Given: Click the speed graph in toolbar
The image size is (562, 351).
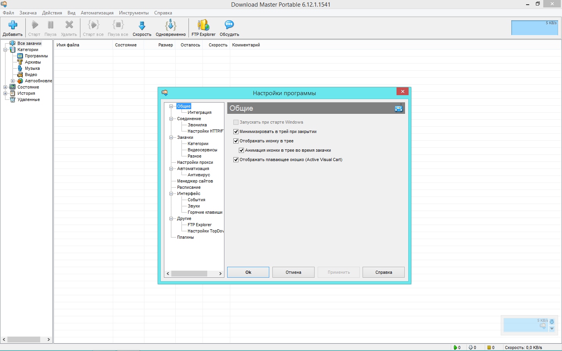Looking at the screenshot, I should click(x=535, y=28).
